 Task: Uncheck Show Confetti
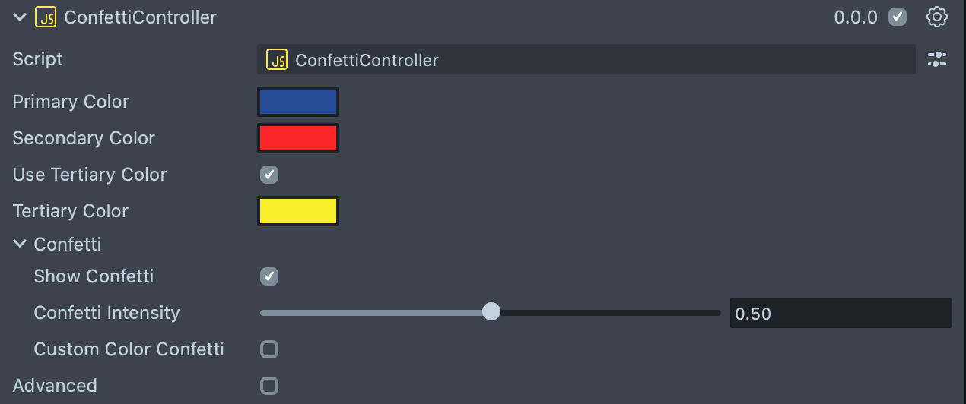(x=269, y=276)
